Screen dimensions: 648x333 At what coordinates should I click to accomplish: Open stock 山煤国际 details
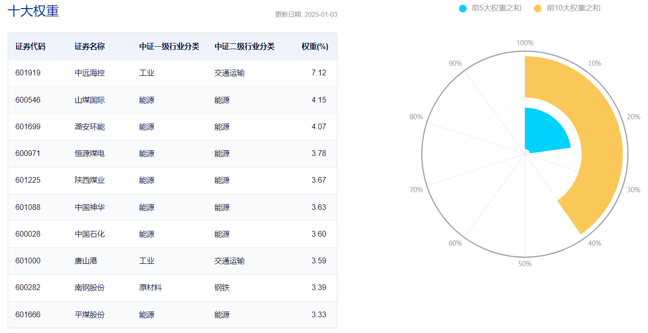tap(88, 100)
